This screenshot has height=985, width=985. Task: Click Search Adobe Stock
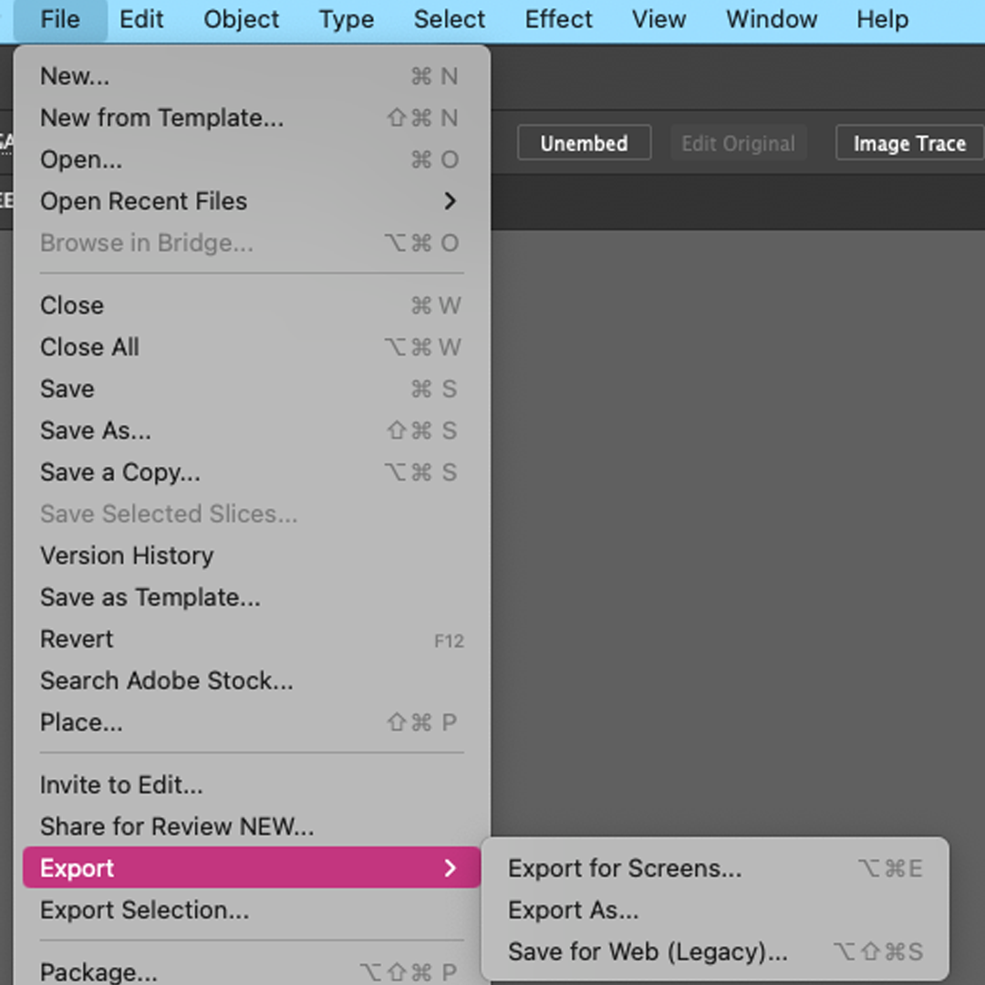(x=166, y=680)
